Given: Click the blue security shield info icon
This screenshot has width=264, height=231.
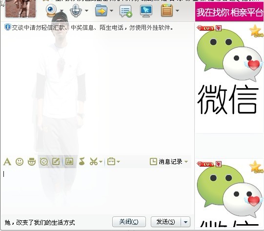Looking at the screenshot, I should click(x=7, y=27).
